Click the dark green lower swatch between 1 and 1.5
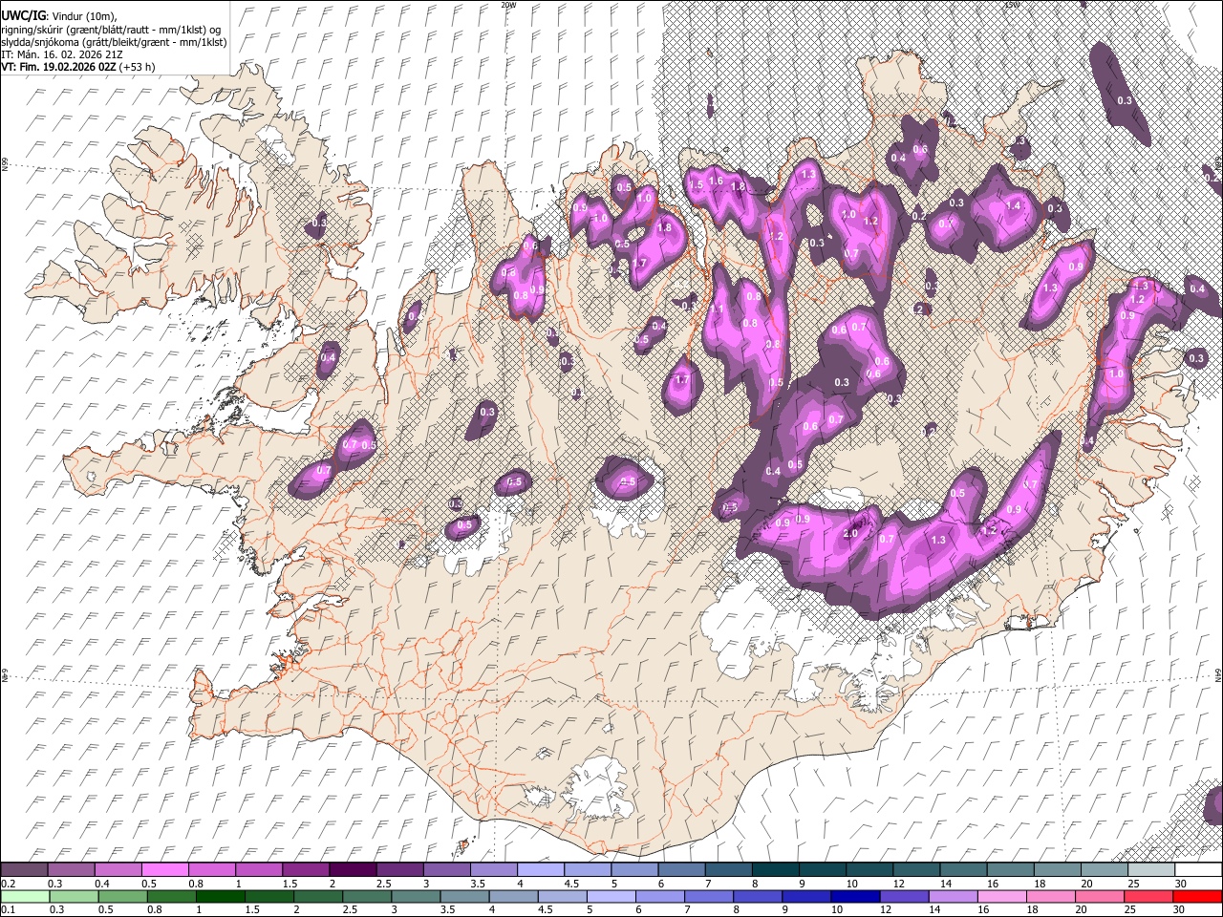 220,897
